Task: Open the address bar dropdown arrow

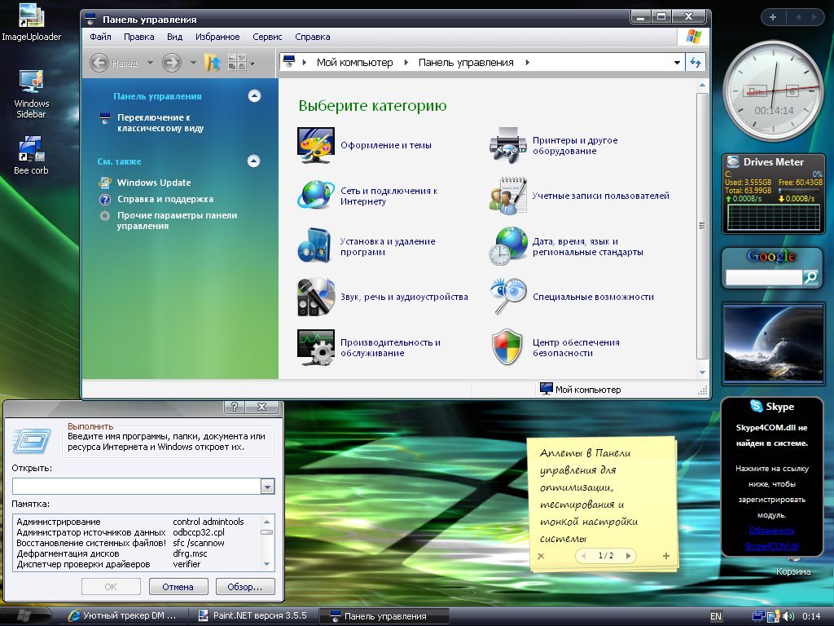Action: click(x=677, y=62)
